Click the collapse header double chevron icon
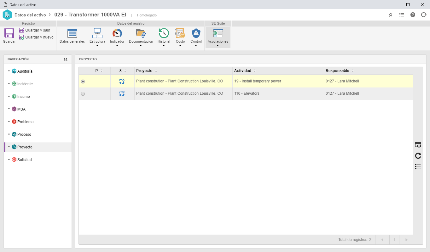Viewport: 430px width, 252px height. point(391,15)
